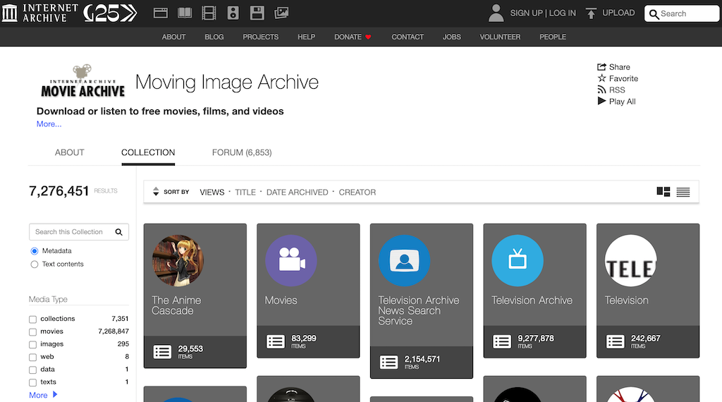This screenshot has height=402, width=722.
Task: Open the ABOUT nav link in top menu
Action: point(173,37)
